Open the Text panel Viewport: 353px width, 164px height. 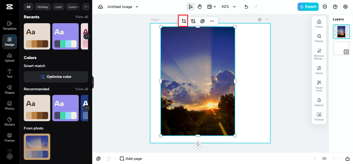coord(10,74)
